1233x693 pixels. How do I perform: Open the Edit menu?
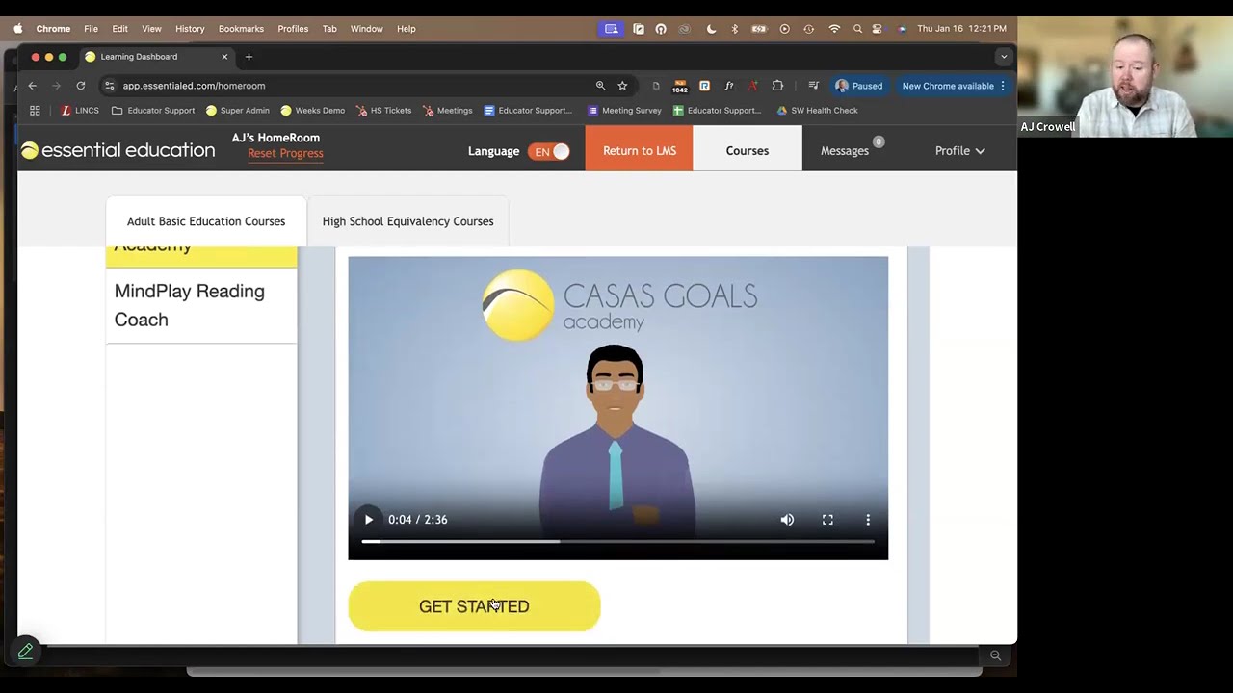(119, 29)
